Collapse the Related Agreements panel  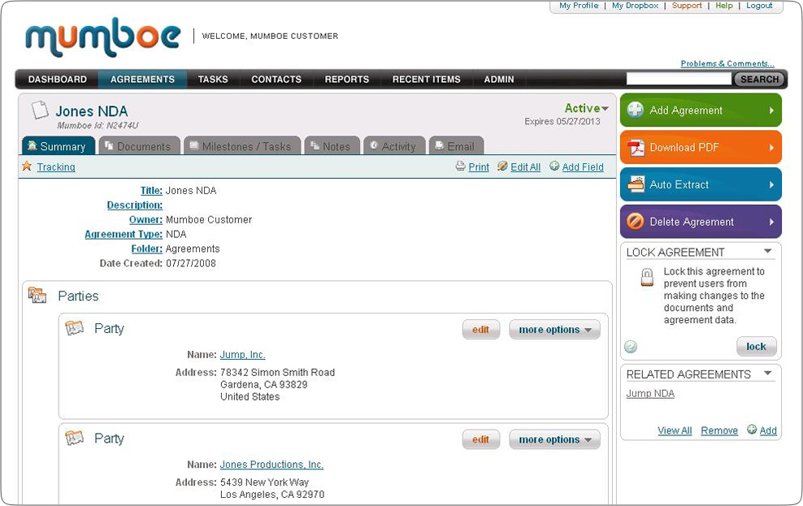(x=768, y=373)
